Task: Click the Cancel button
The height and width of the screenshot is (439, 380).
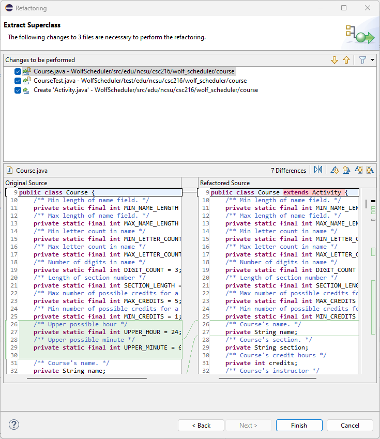Action: [350, 425]
